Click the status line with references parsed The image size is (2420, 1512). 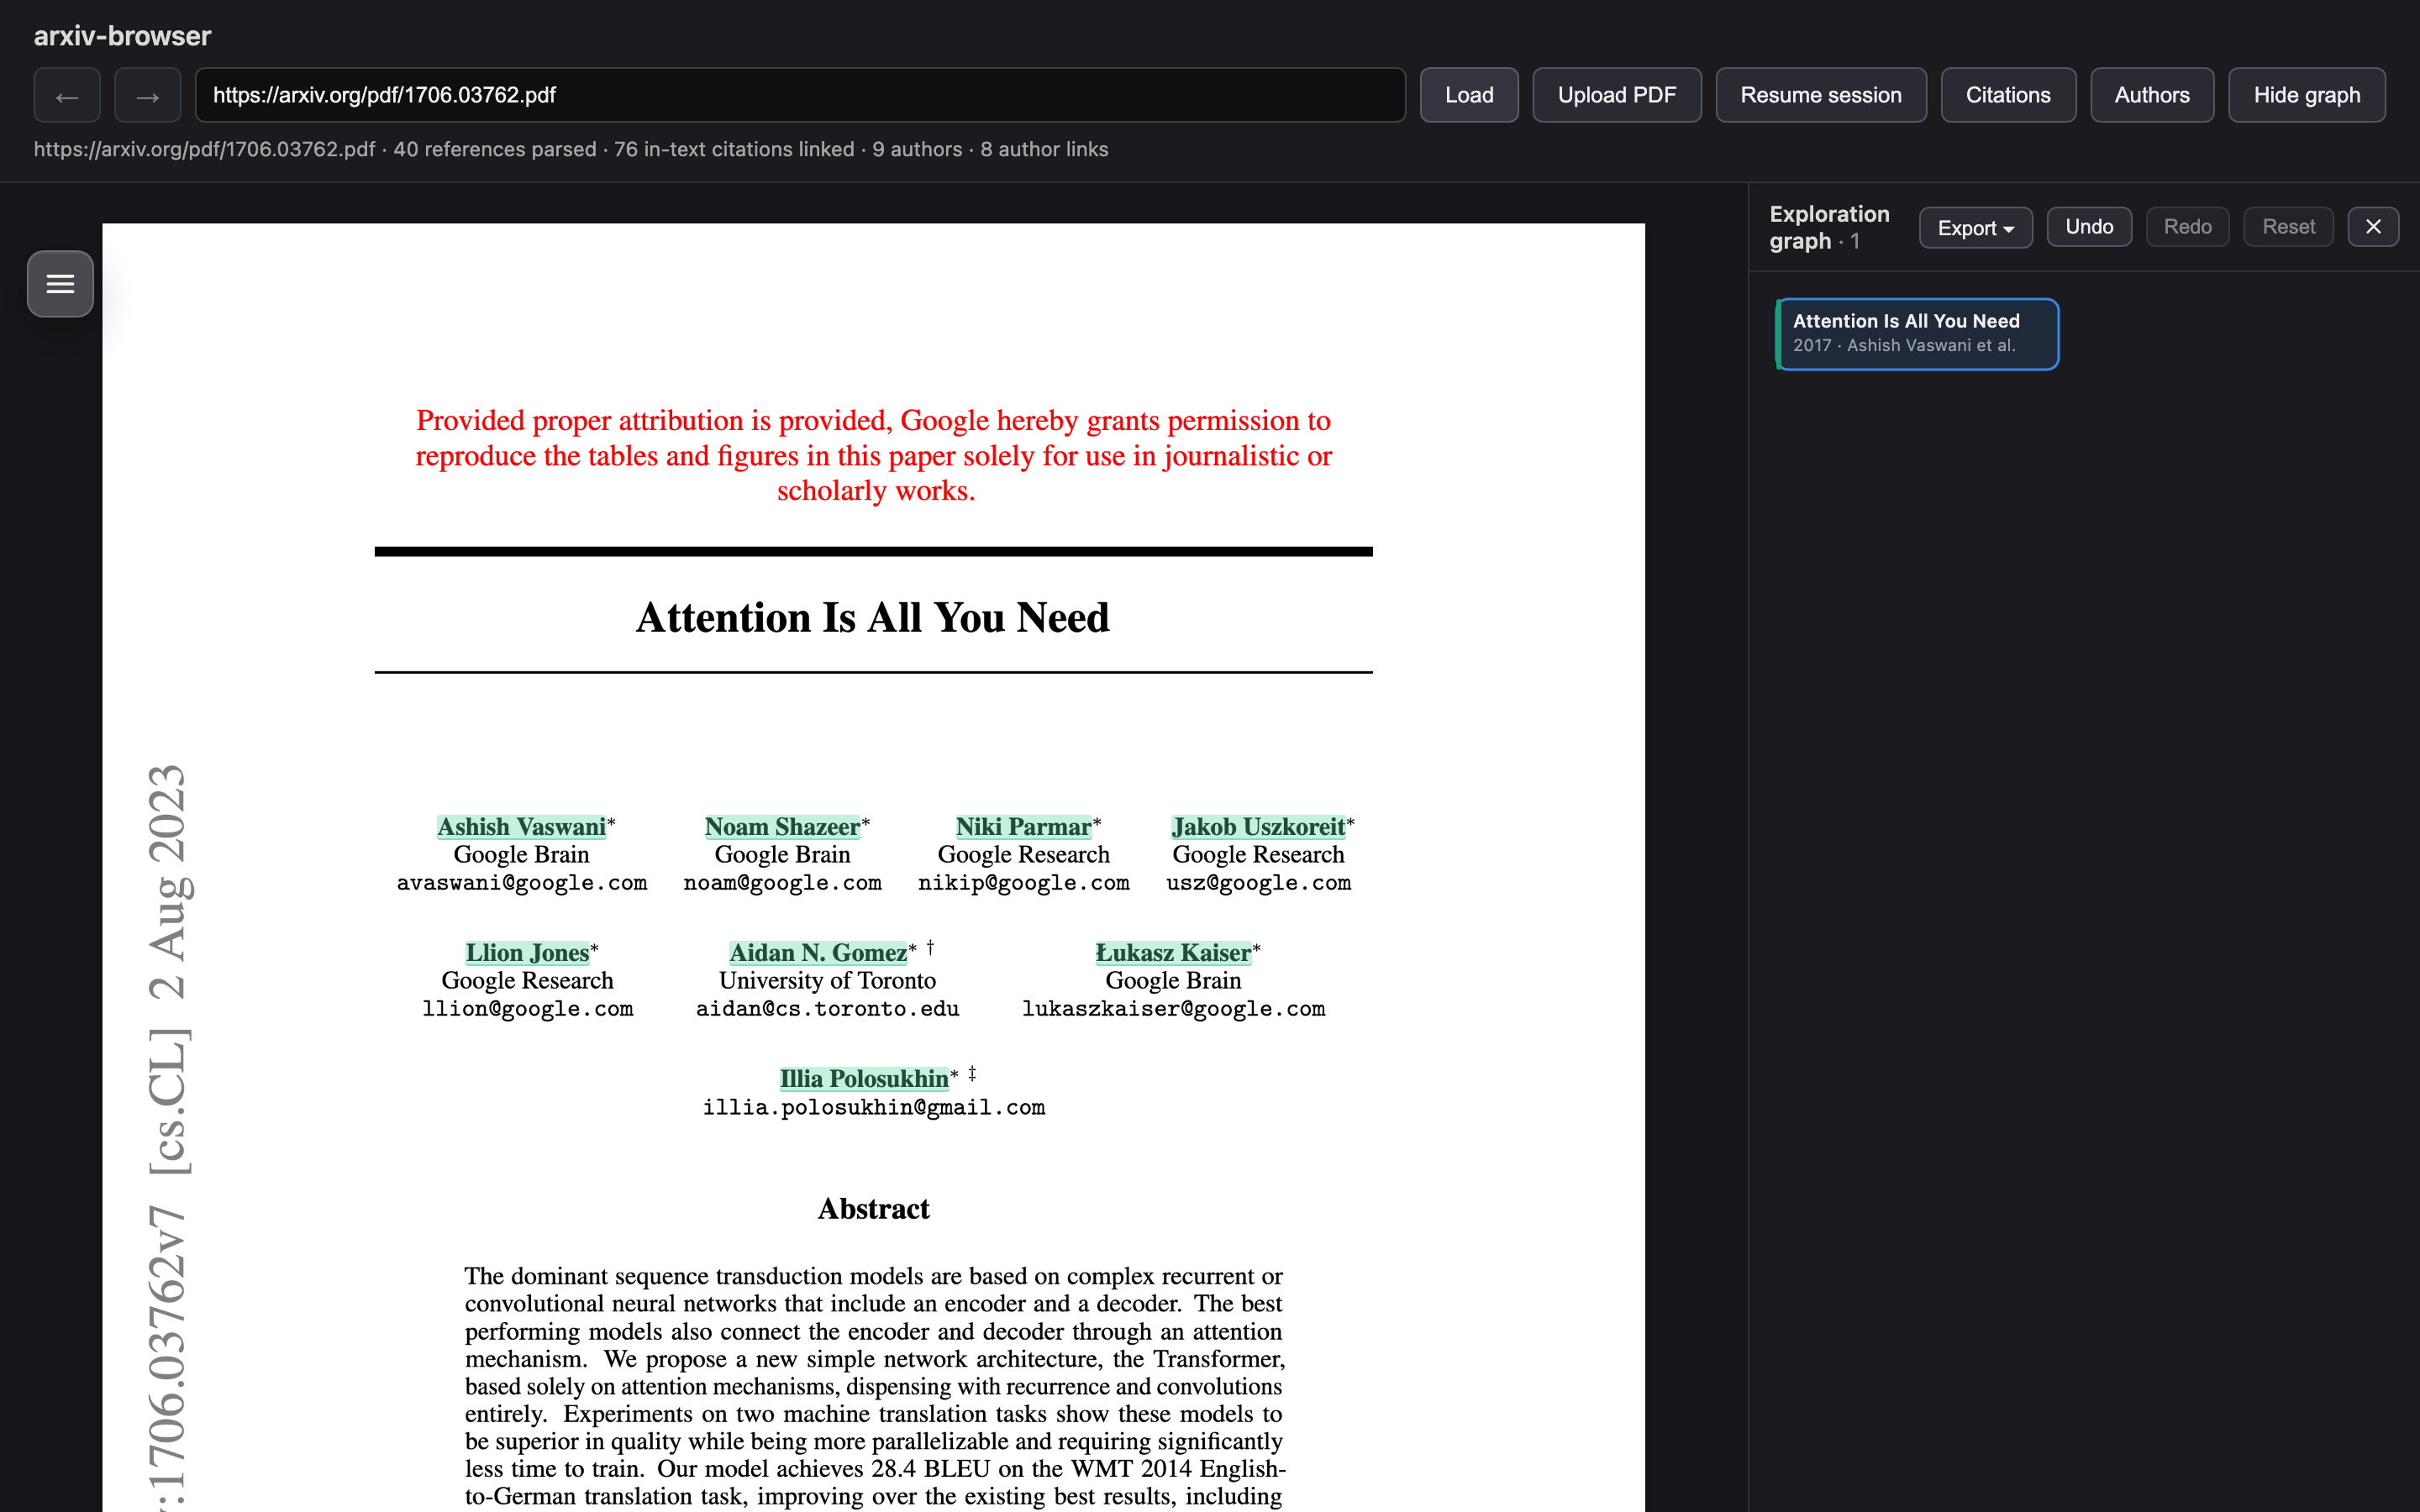coord(571,149)
